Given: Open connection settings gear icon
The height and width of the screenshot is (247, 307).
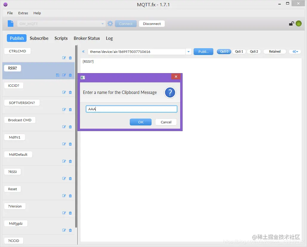Looking at the screenshot, I should pos(110,23).
